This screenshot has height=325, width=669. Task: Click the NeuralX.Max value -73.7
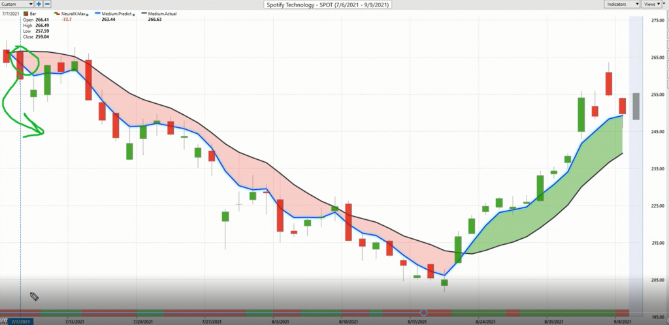pos(66,19)
